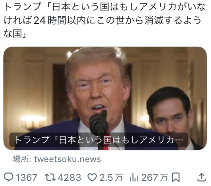
Task: Click the reply speech bubble icon
Action: (x=8, y=177)
